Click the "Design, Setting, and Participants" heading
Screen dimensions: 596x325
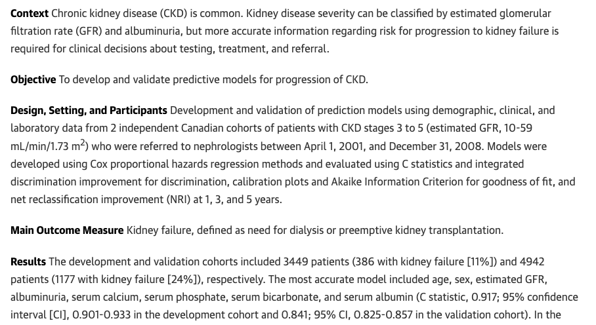pos(89,111)
